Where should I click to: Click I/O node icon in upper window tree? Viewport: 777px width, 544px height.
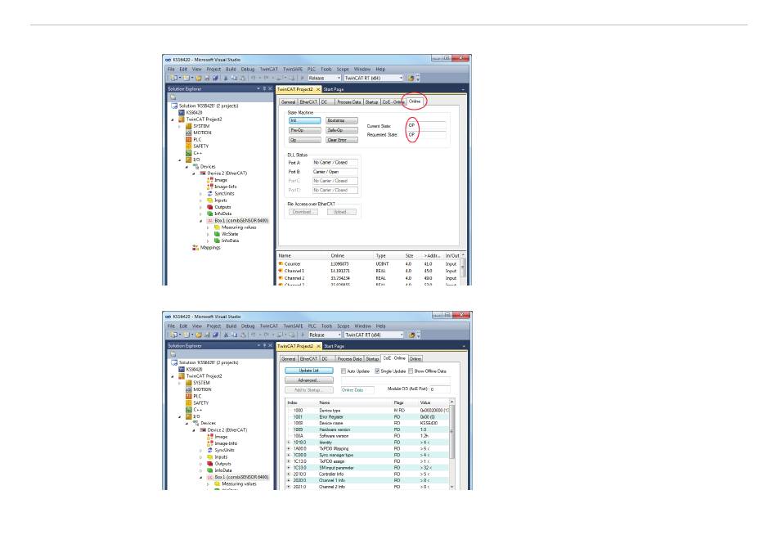188,160
